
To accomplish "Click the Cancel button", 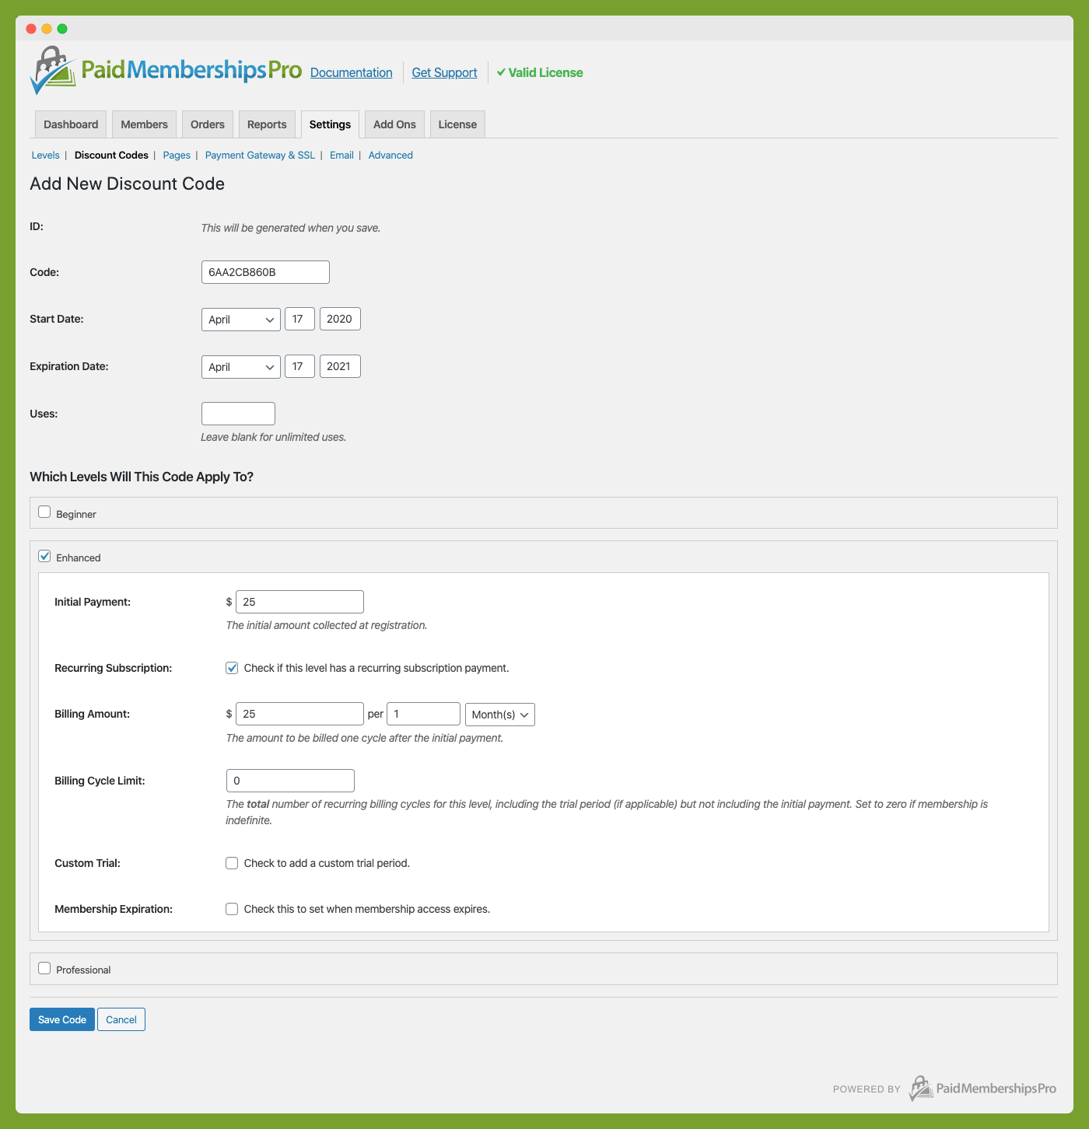I will tap(121, 1019).
